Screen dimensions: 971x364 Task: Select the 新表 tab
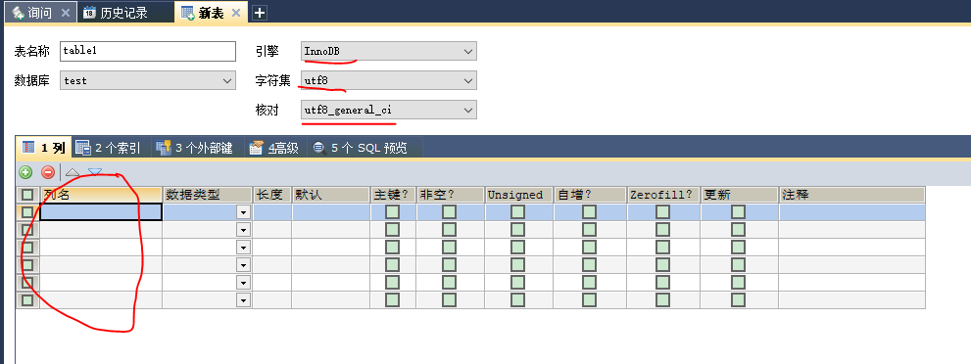point(212,13)
